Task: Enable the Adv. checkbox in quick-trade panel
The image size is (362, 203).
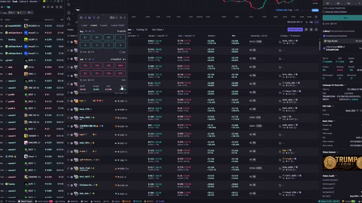Action: point(120,52)
